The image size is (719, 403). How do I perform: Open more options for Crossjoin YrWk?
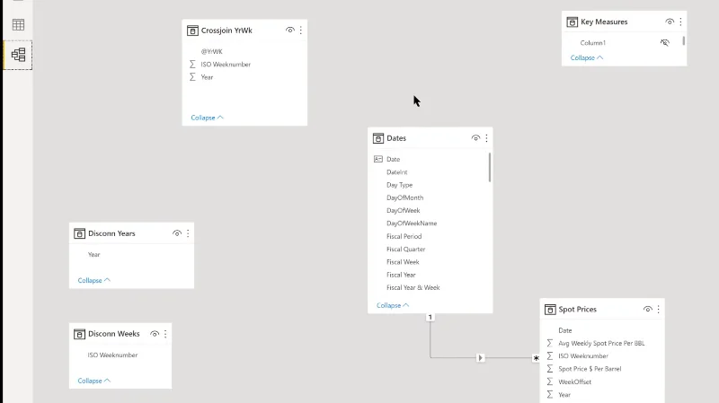click(301, 31)
